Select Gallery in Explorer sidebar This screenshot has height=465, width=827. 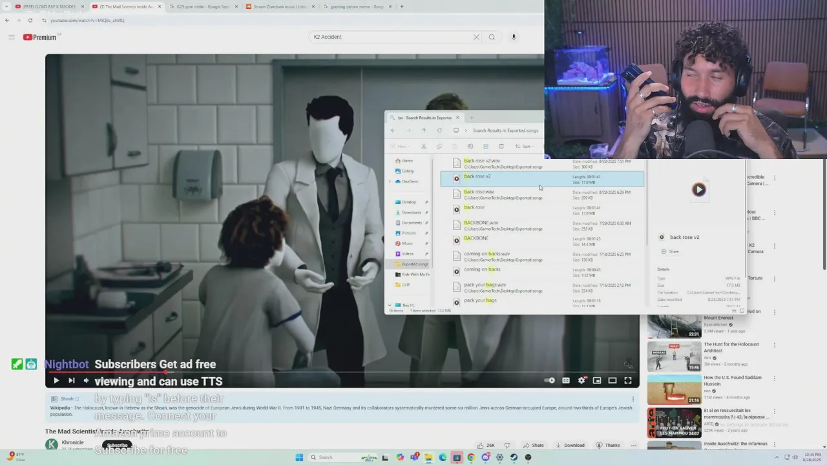(404, 171)
